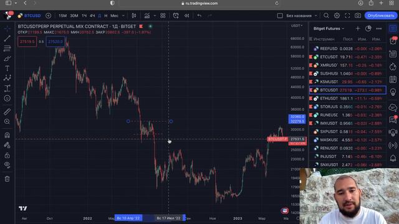This screenshot has height=224, width=399.
Task: Open the Fibonacci retracement tool group
Action: 7,49
